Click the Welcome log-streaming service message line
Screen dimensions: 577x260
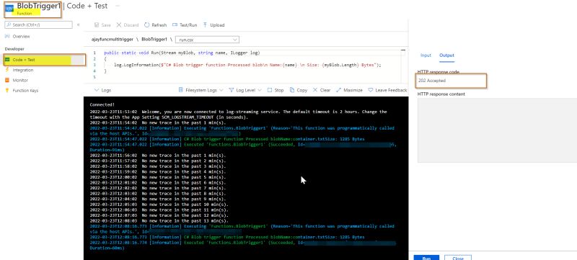239,115
